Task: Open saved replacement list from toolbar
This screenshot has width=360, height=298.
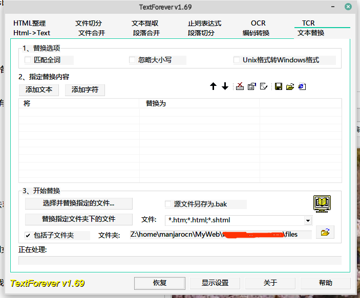Action: (x=290, y=86)
